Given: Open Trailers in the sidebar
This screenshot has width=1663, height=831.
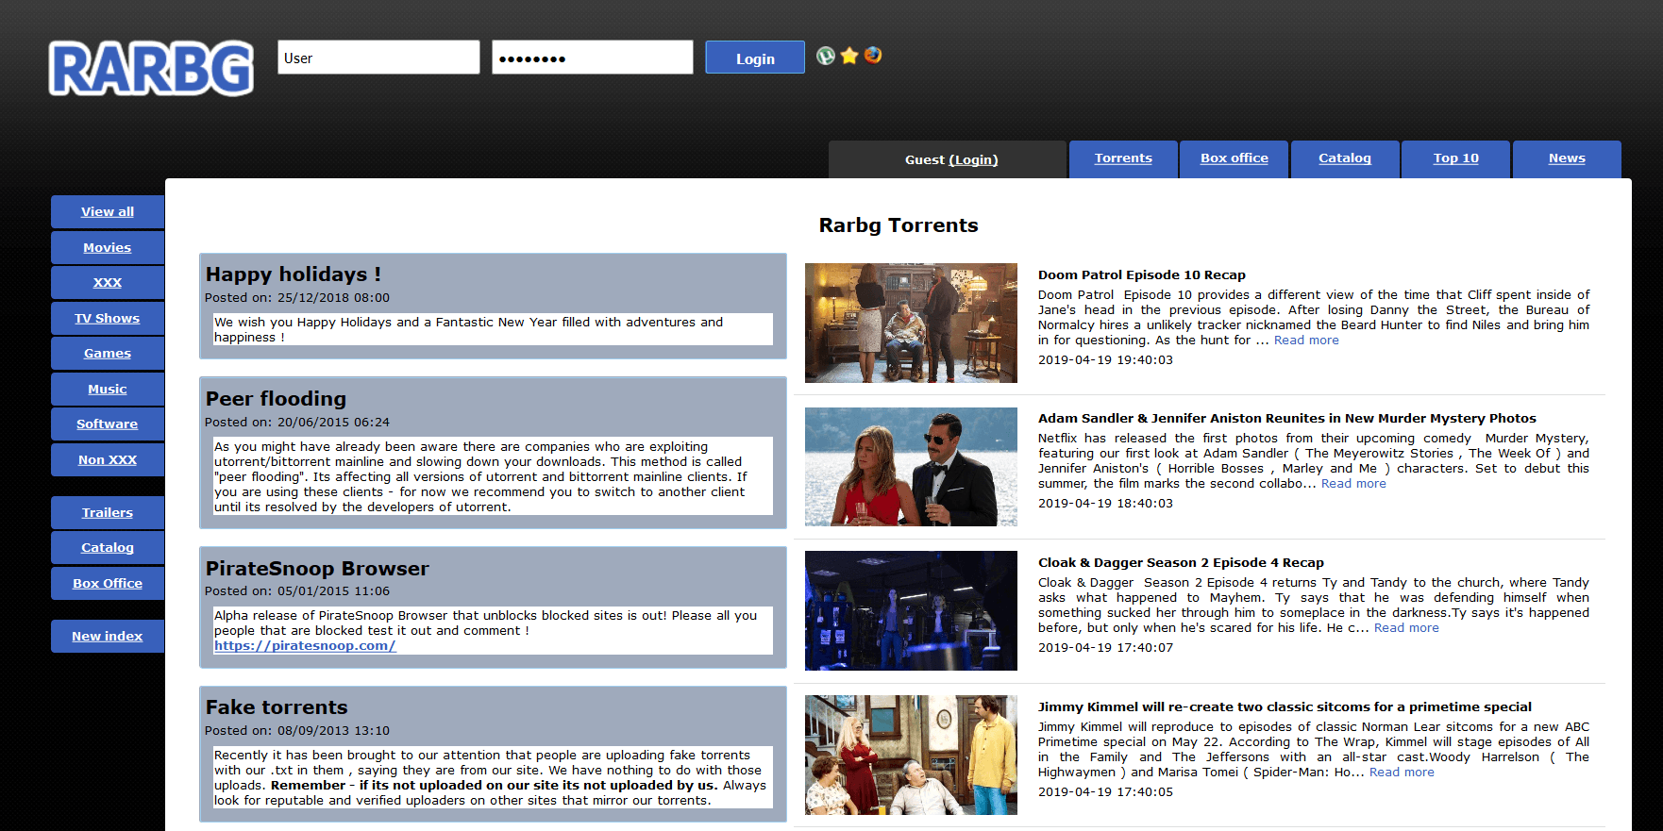Looking at the screenshot, I should click(x=108, y=513).
